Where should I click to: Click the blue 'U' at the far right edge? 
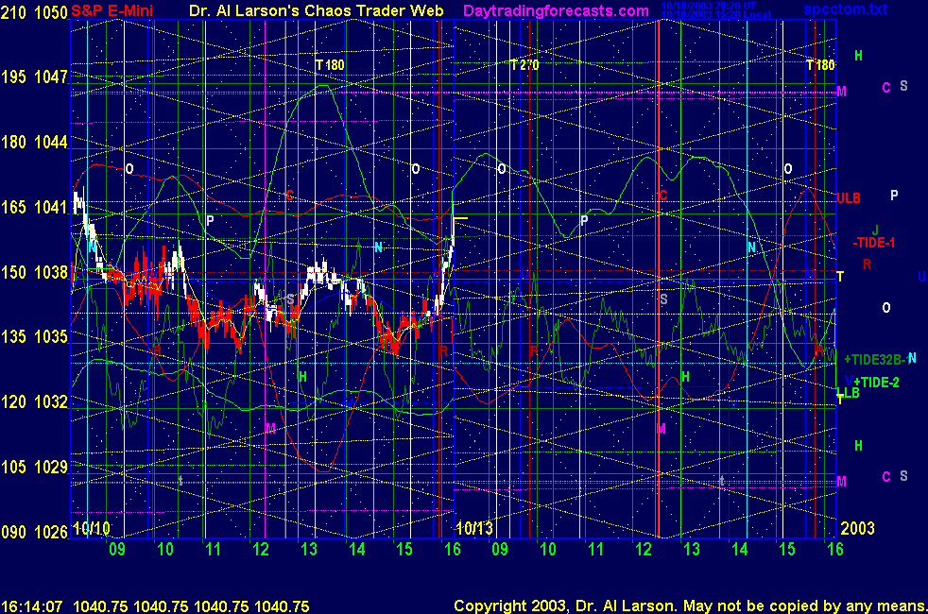point(921,276)
